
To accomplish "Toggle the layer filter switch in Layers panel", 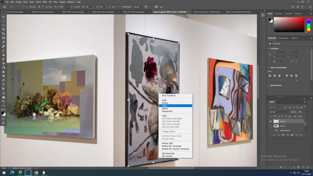I will pos(305,107).
